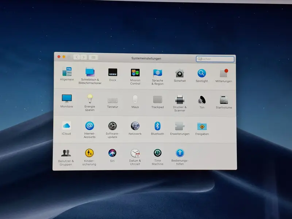Click the show-all grid button

point(93,57)
